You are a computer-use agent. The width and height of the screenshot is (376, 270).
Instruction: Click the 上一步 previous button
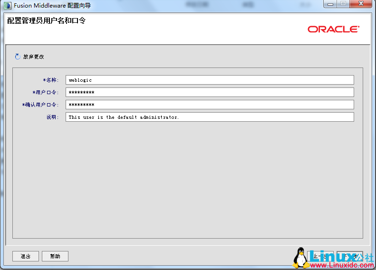point(320,256)
